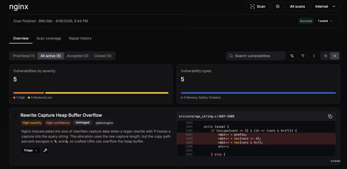Open All scans list
Viewport: 347px width, 169px height.
tap(298, 6)
